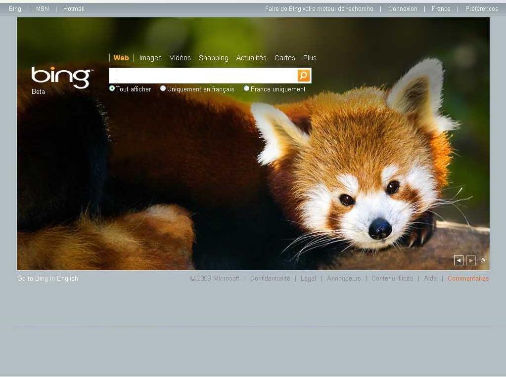506x377 pixels.
Task: Click the Bing logo
Action: (x=62, y=78)
